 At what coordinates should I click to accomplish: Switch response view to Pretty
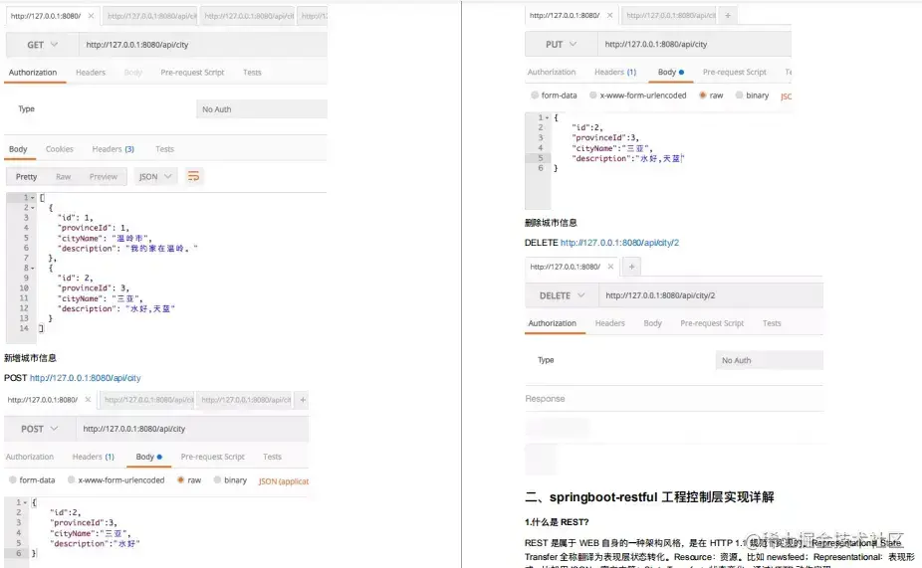point(27,177)
